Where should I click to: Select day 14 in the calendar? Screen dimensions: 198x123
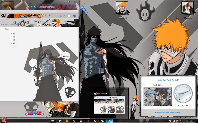click(149, 97)
